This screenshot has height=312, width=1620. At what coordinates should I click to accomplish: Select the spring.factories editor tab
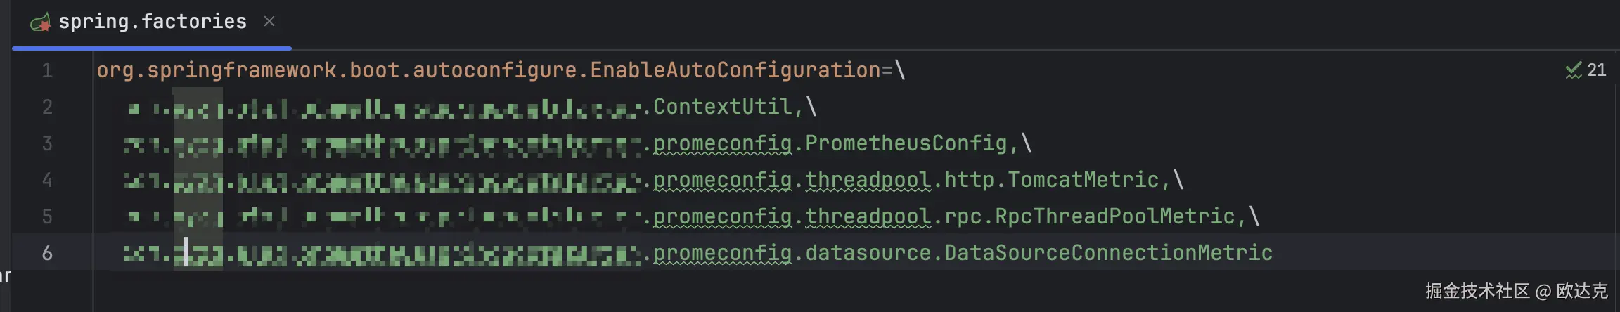pyautogui.click(x=152, y=22)
